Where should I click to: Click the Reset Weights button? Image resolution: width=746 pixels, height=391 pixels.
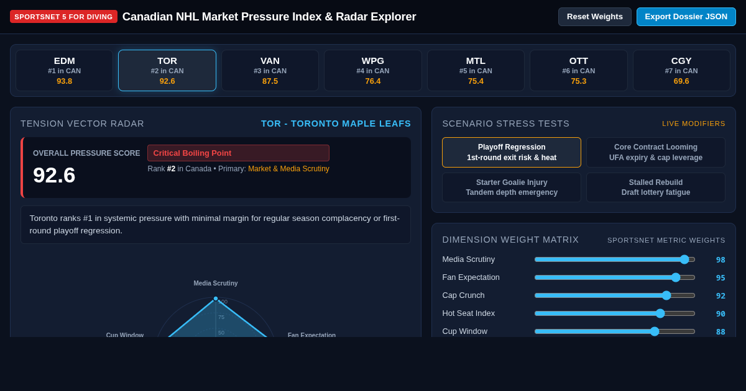pyautogui.click(x=594, y=17)
